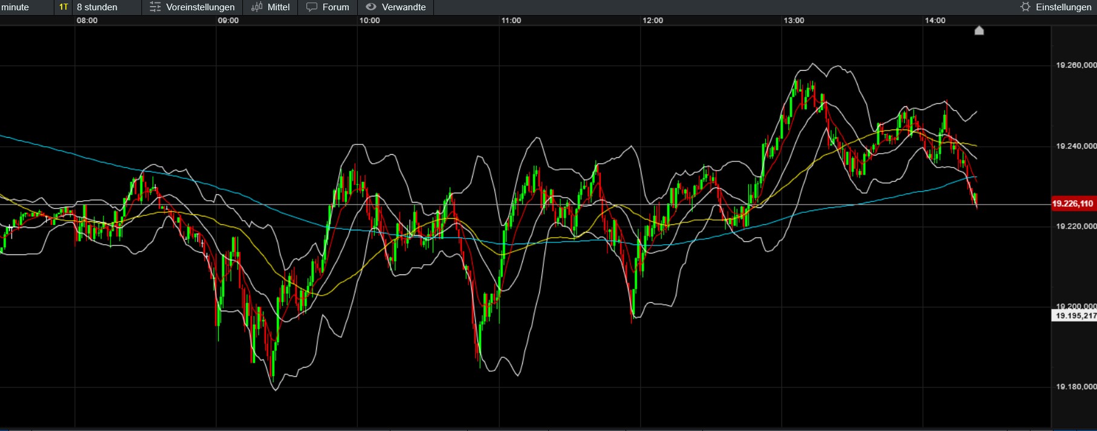The height and width of the screenshot is (431, 1097).
Task: Click the 19.180,000 price axis label
Action: (x=1075, y=387)
